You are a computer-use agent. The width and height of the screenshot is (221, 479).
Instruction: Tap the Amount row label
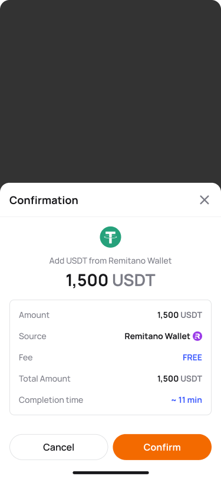point(34,315)
